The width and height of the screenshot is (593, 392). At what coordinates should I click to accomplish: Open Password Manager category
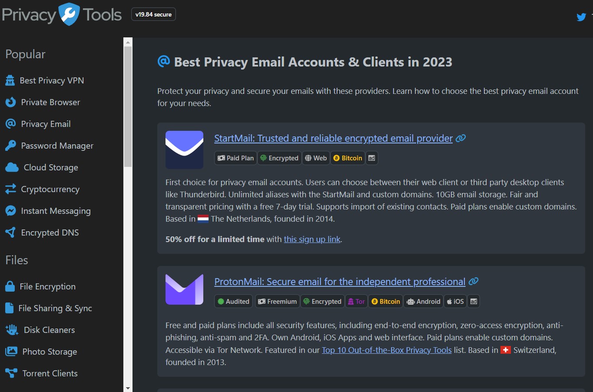click(x=49, y=146)
